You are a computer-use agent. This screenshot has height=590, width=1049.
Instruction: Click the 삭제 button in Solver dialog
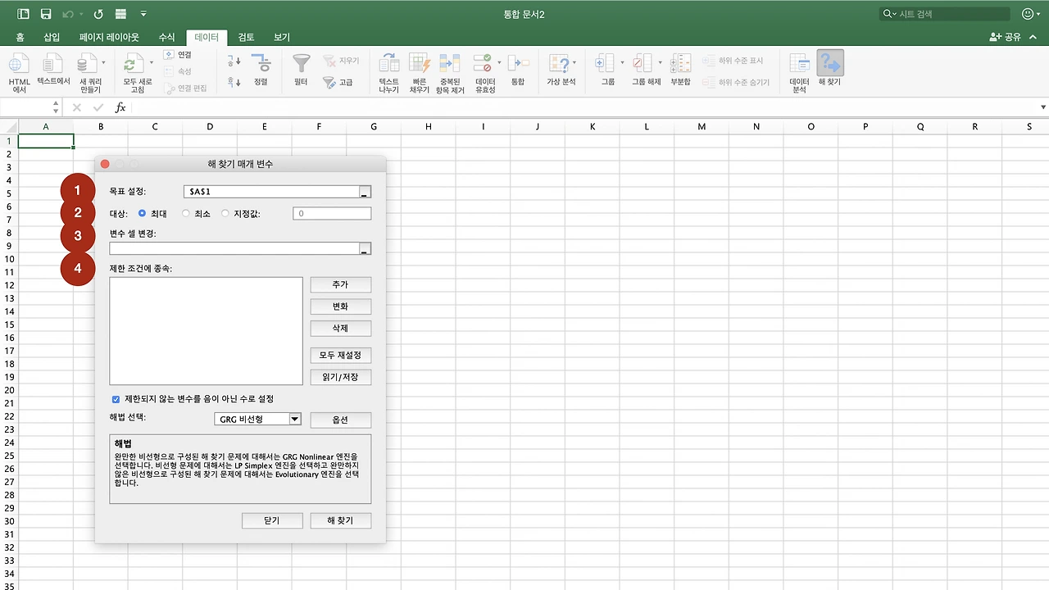[340, 328]
